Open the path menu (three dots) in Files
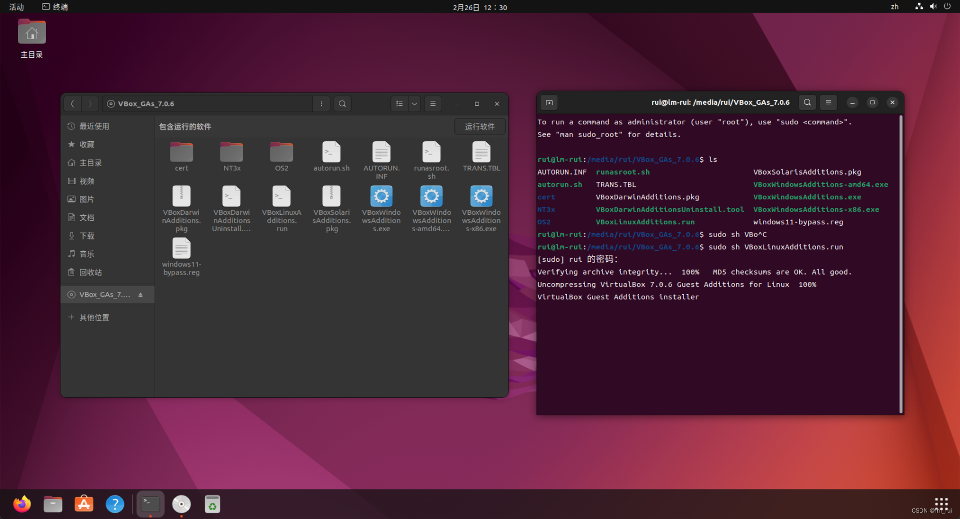 click(321, 104)
